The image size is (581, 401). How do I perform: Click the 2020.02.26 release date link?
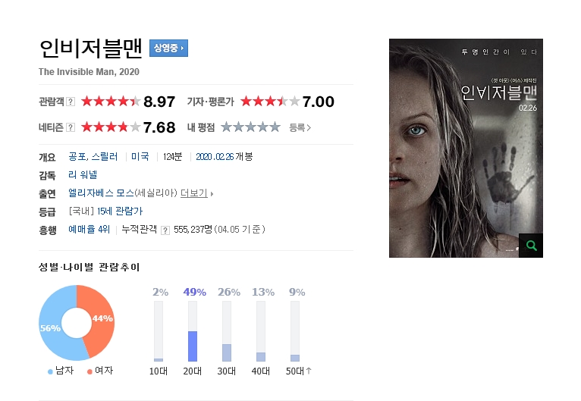tap(215, 157)
